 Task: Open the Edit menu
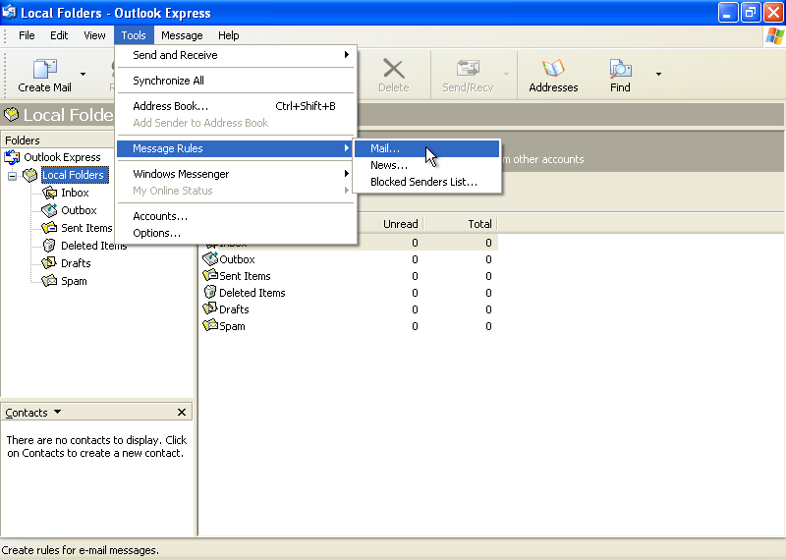[x=59, y=35]
